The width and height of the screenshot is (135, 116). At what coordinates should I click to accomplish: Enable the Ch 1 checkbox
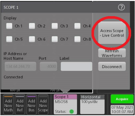tap(9, 26)
